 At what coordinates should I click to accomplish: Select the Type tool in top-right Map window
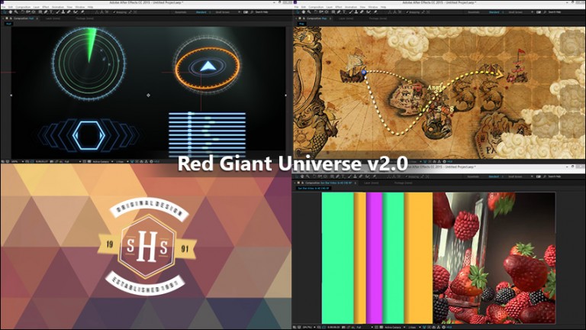click(x=344, y=12)
